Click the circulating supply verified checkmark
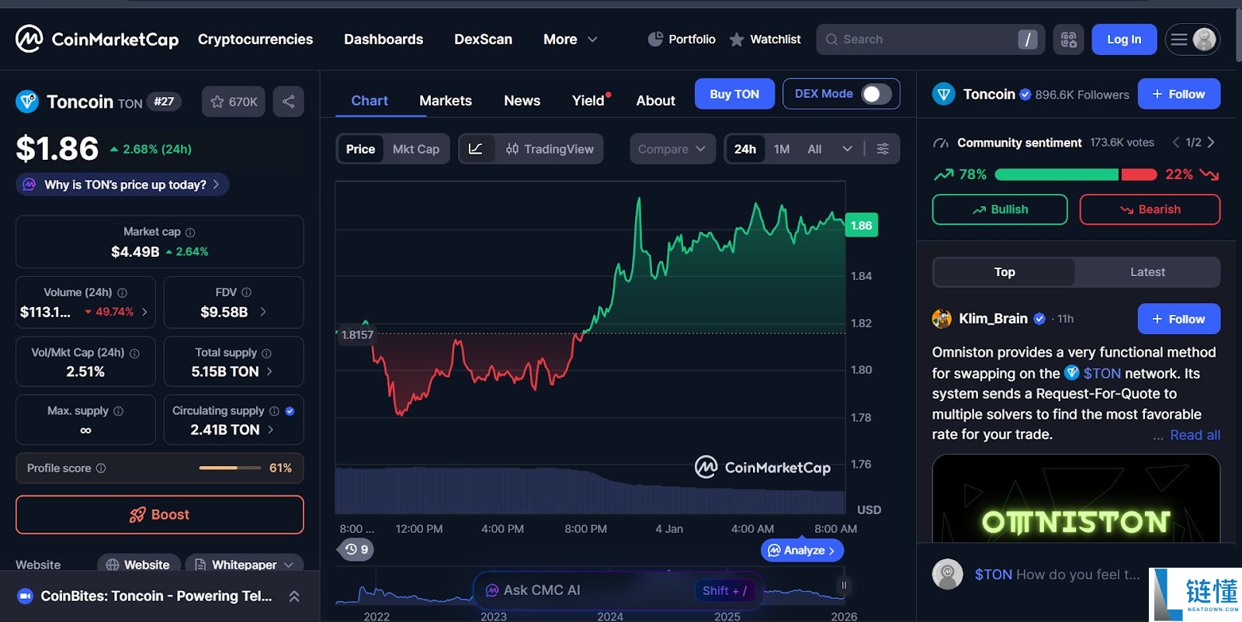1242x622 pixels. click(290, 411)
